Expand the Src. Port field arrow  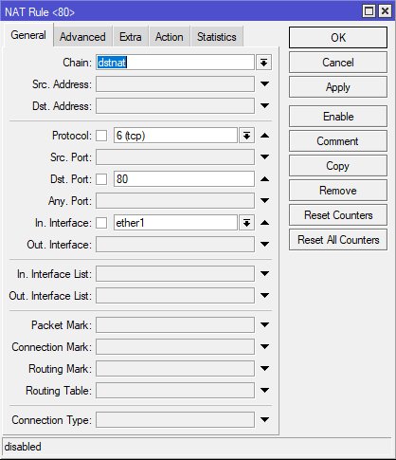coord(264,157)
